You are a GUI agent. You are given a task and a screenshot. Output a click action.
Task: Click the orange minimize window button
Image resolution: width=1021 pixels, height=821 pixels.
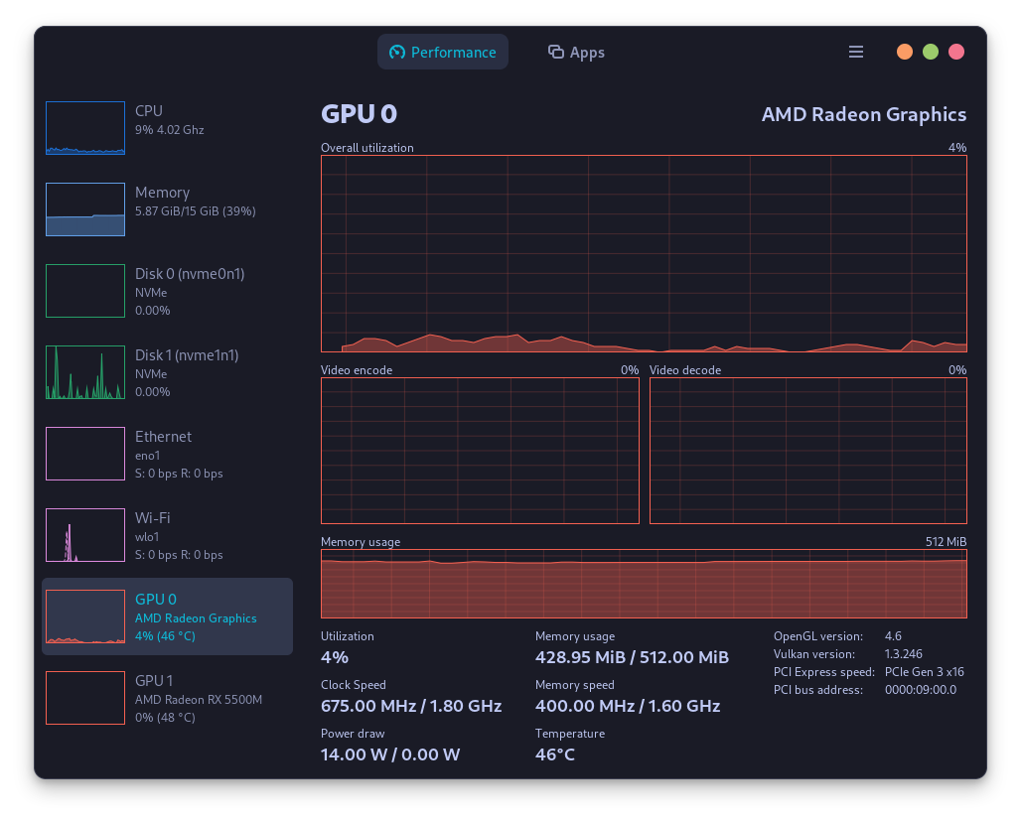pos(905,51)
